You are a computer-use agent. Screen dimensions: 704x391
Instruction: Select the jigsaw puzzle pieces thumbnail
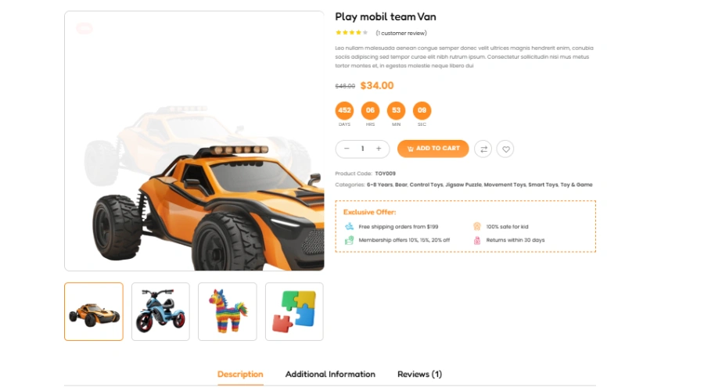[294, 311]
